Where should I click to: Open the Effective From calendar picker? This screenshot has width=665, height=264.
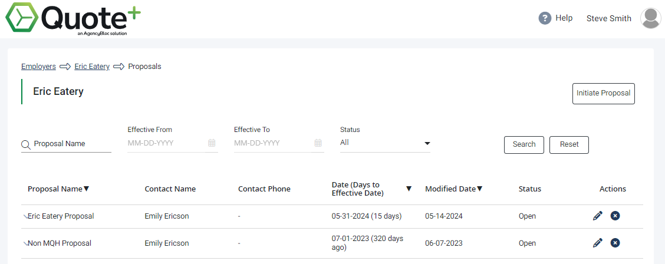[x=212, y=143]
